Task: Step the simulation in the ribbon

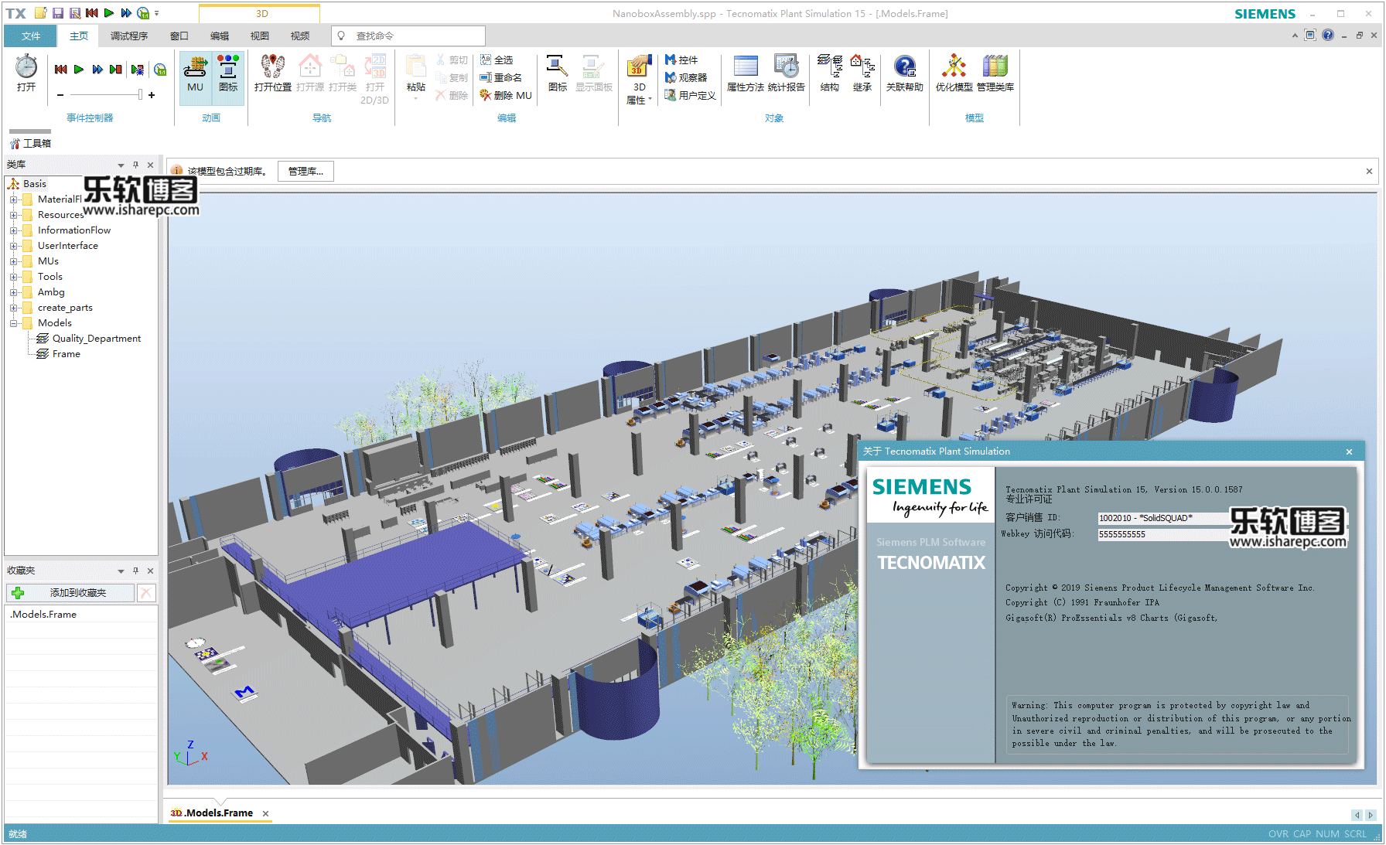Action: [116, 70]
